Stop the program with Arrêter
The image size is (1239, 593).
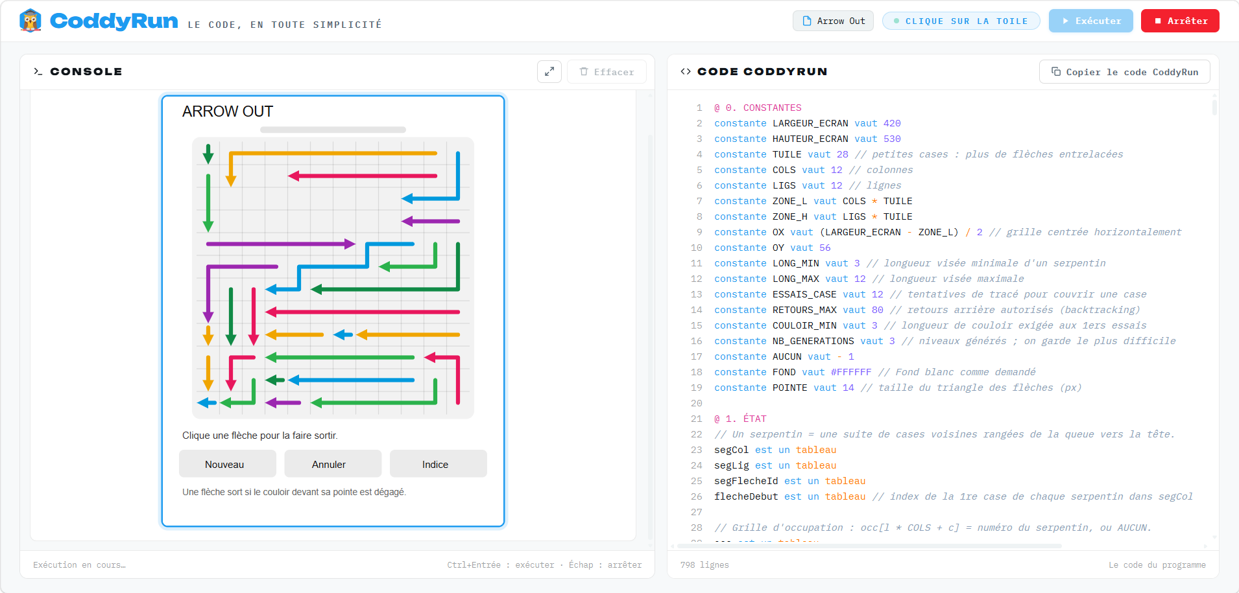tap(1180, 21)
